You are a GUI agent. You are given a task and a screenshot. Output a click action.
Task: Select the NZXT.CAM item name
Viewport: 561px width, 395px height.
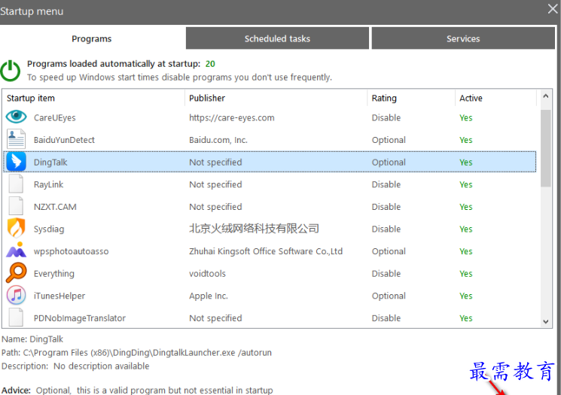click(55, 207)
